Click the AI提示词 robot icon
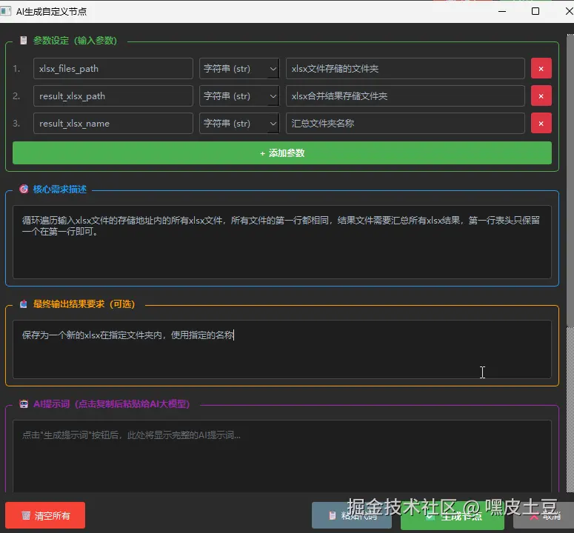The image size is (574, 533). point(24,404)
